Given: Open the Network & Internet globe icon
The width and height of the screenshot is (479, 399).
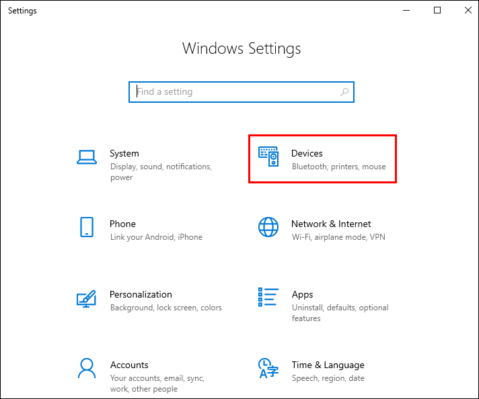Looking at the screenshot, I should (x=268, y=227).
